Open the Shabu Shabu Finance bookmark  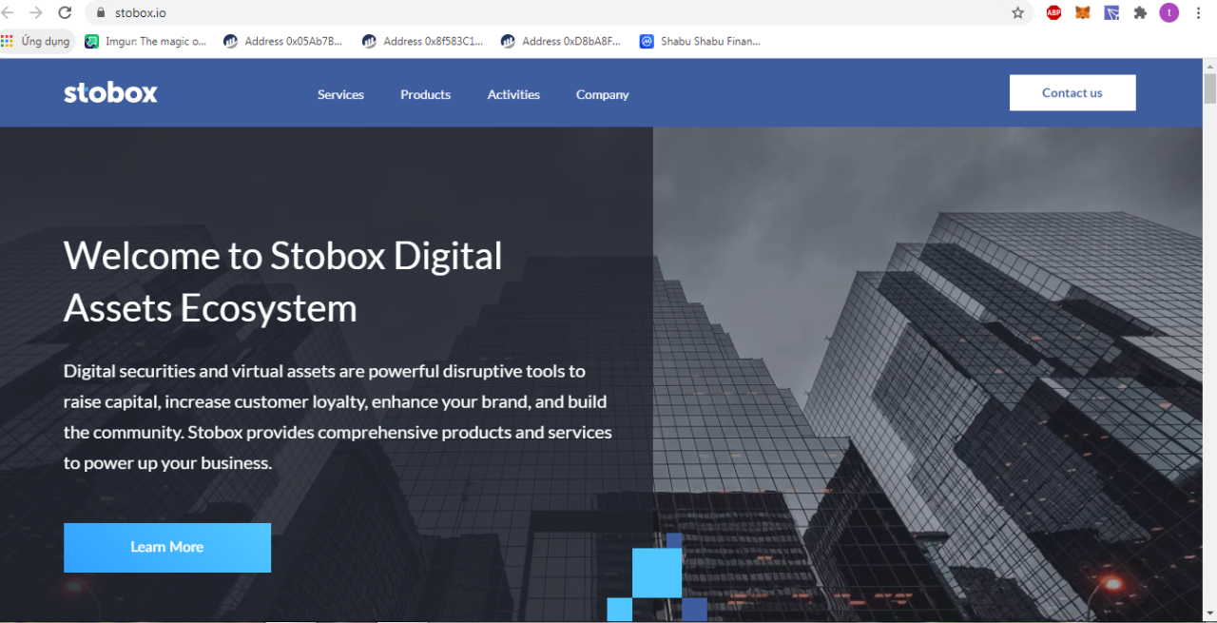point(700,41)
